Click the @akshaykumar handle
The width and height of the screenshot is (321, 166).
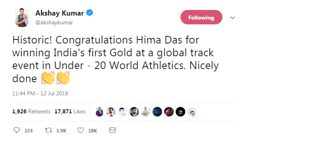pyautogui.click(x=54, y=22)
